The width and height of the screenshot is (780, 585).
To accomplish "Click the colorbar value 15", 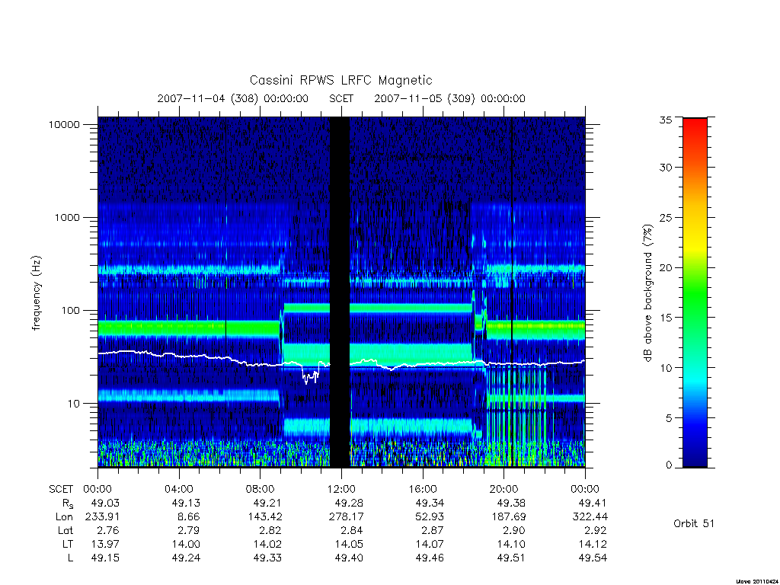I will 665,318.
